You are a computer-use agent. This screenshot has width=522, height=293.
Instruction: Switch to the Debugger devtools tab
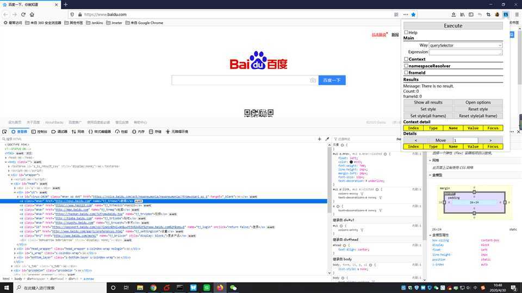[60, 132]
